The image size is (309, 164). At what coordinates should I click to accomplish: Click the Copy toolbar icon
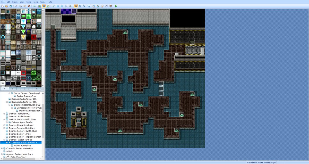[20, 6]
